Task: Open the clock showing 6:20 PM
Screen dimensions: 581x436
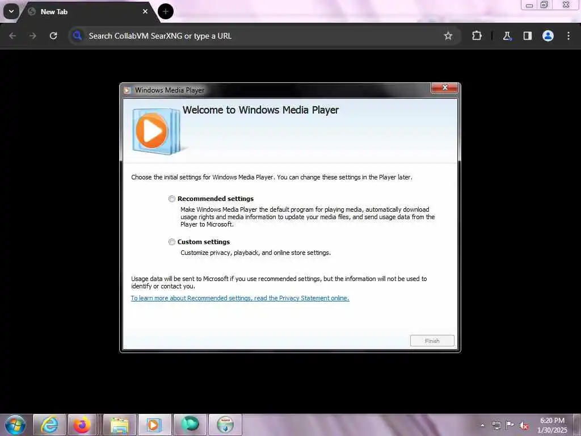Action: pos(552,425)
